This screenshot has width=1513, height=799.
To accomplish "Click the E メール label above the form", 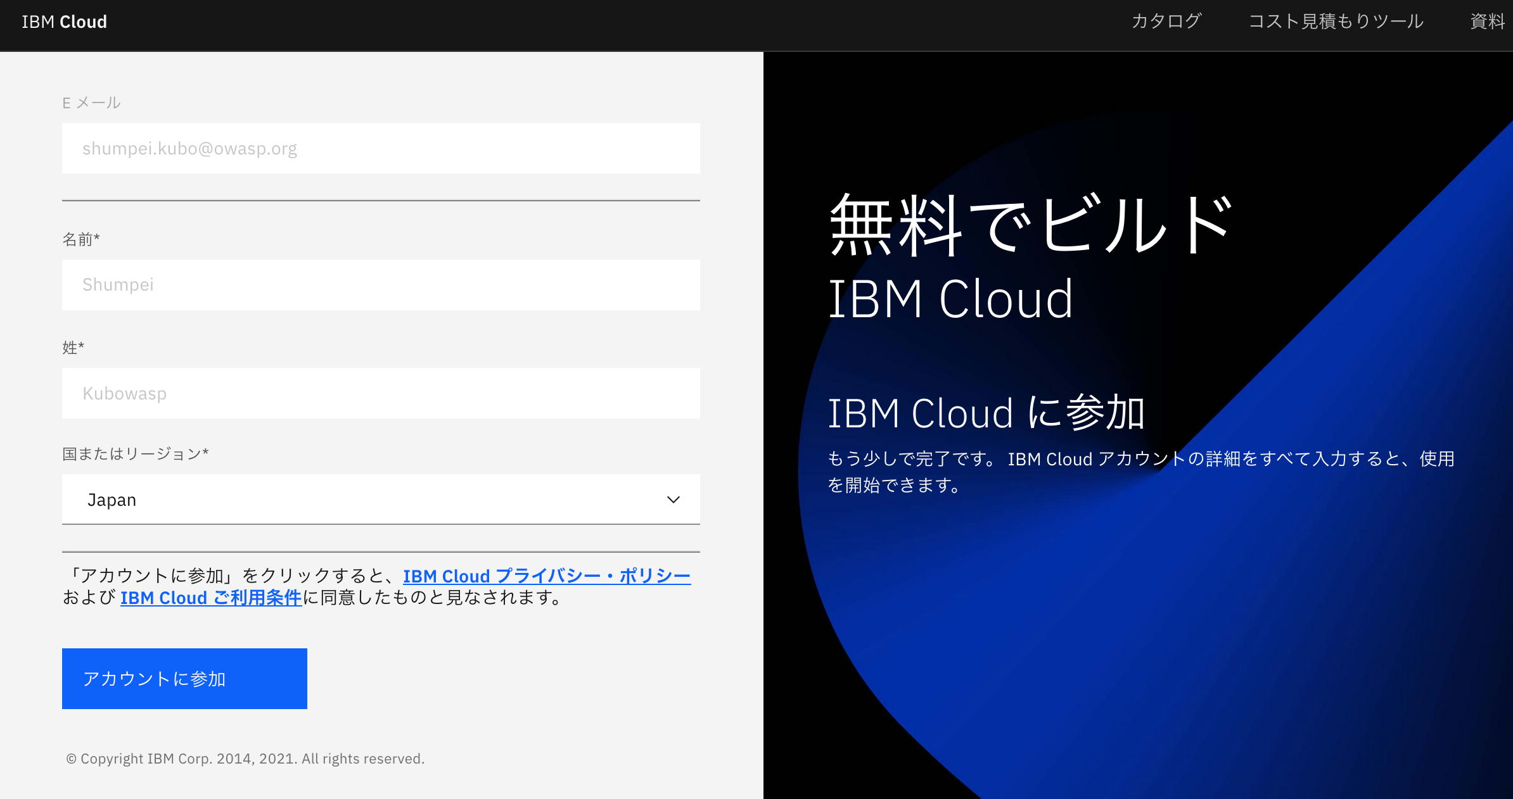I will click(91, 102).
